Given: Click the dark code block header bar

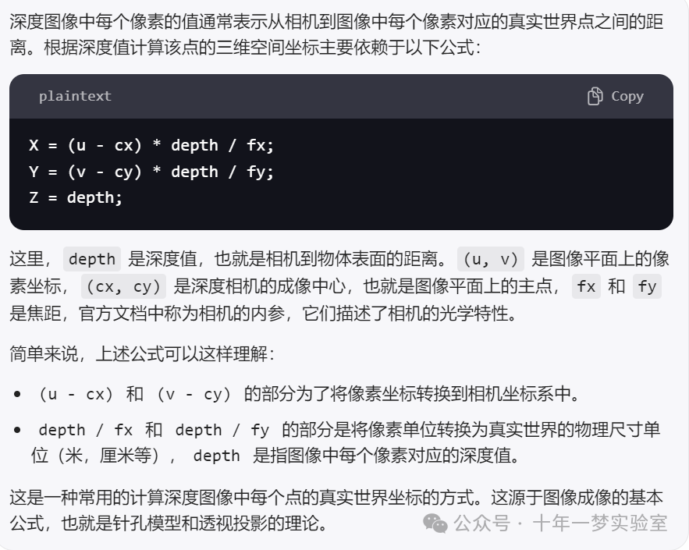Looking at the screenshot, I should point(343,96).
